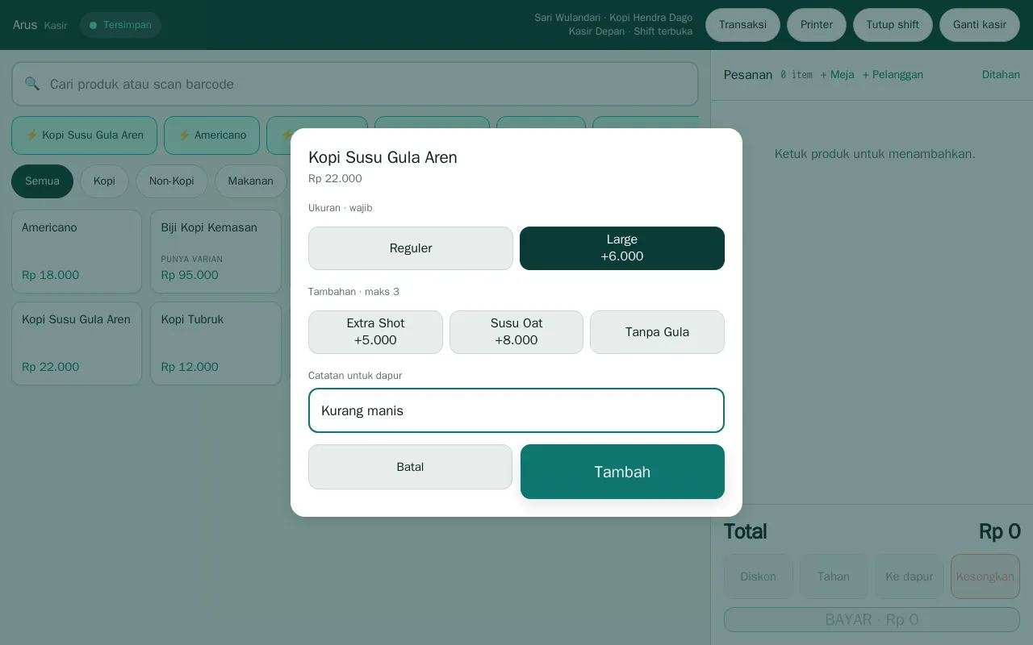Click the magnifier icon in the search bar
Image resolution: width=1033 pixels, height=645 pixels.
(x=32, y=84)
